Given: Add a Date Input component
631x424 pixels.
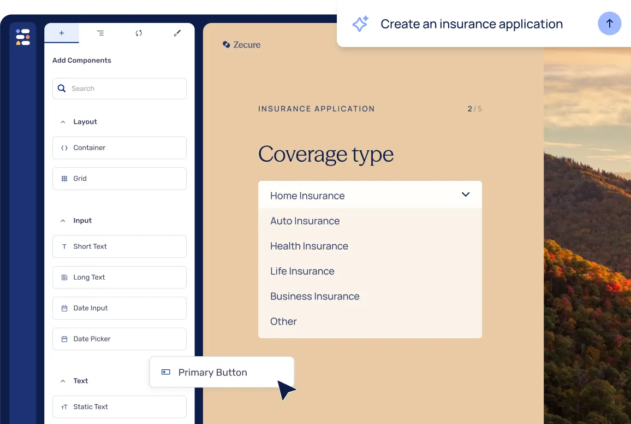Looking at the screenshot, I should coord(120,308).
